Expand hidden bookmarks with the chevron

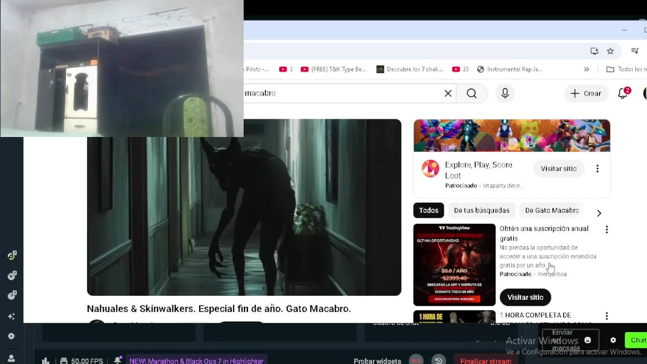pyautogui.click(x=586, y=69)
